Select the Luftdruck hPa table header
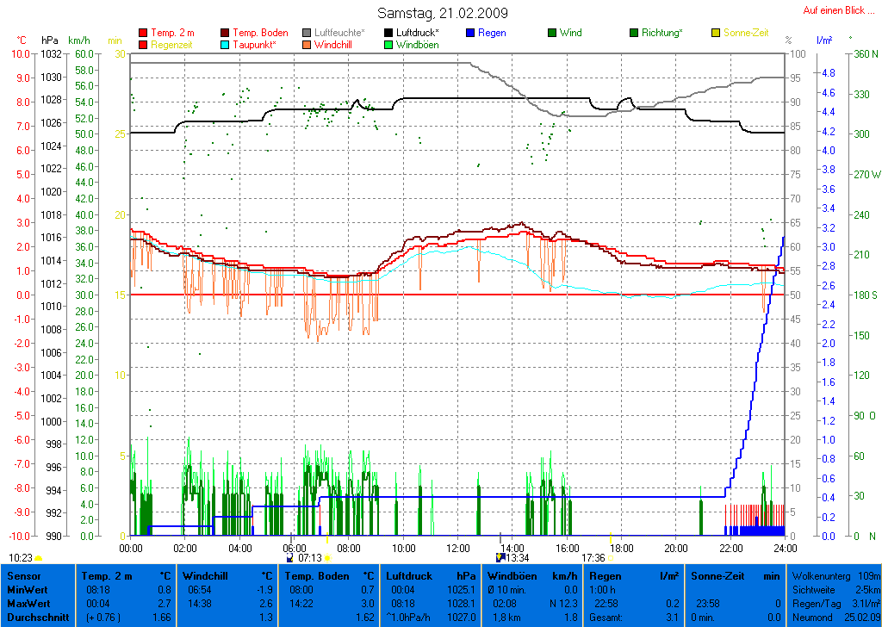Image resolution: width=882 pixels, height=627 pixels. (431, 575)
